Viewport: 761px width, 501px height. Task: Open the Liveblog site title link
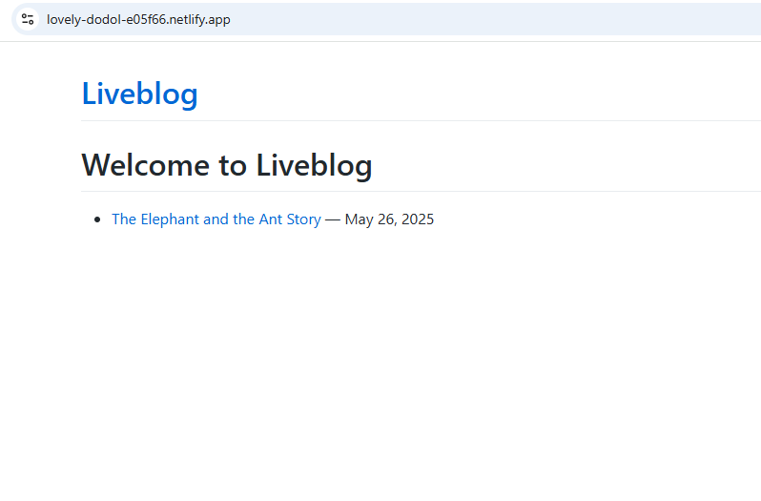[140, 94]
